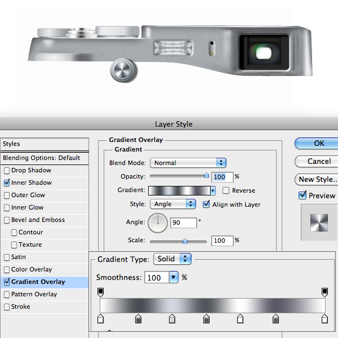This screenshot has height=338, width=338.
Task: Click the Opacity value field
Action: [223, 177]
